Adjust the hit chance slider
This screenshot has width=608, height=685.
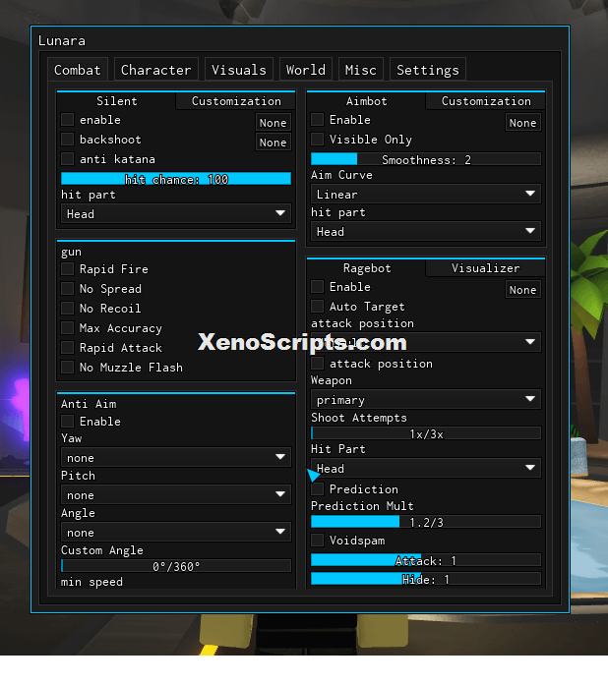point(176,179)
